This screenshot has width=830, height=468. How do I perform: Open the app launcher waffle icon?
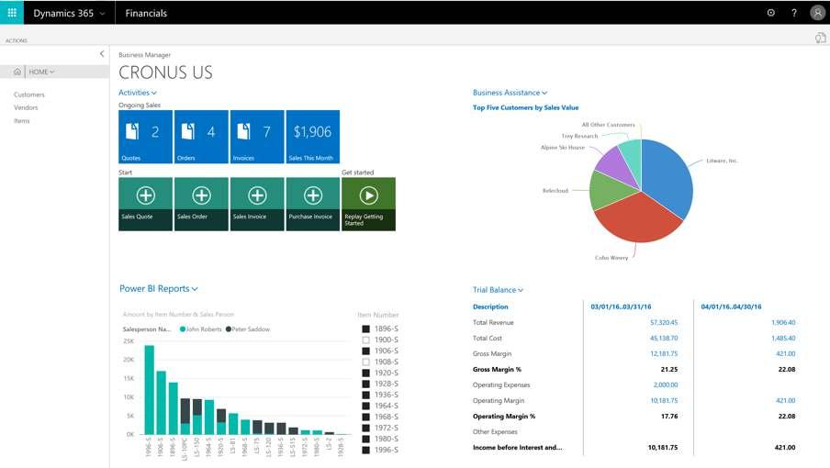[12, 12]
